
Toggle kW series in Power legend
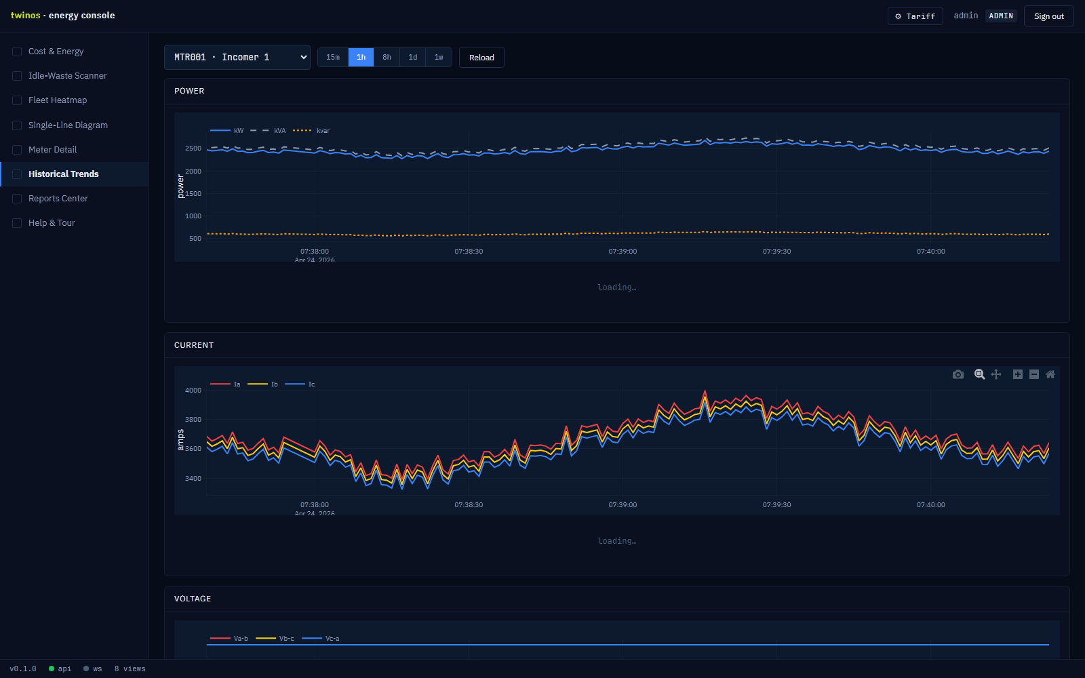pyautogui.click(x=227, y=131)
